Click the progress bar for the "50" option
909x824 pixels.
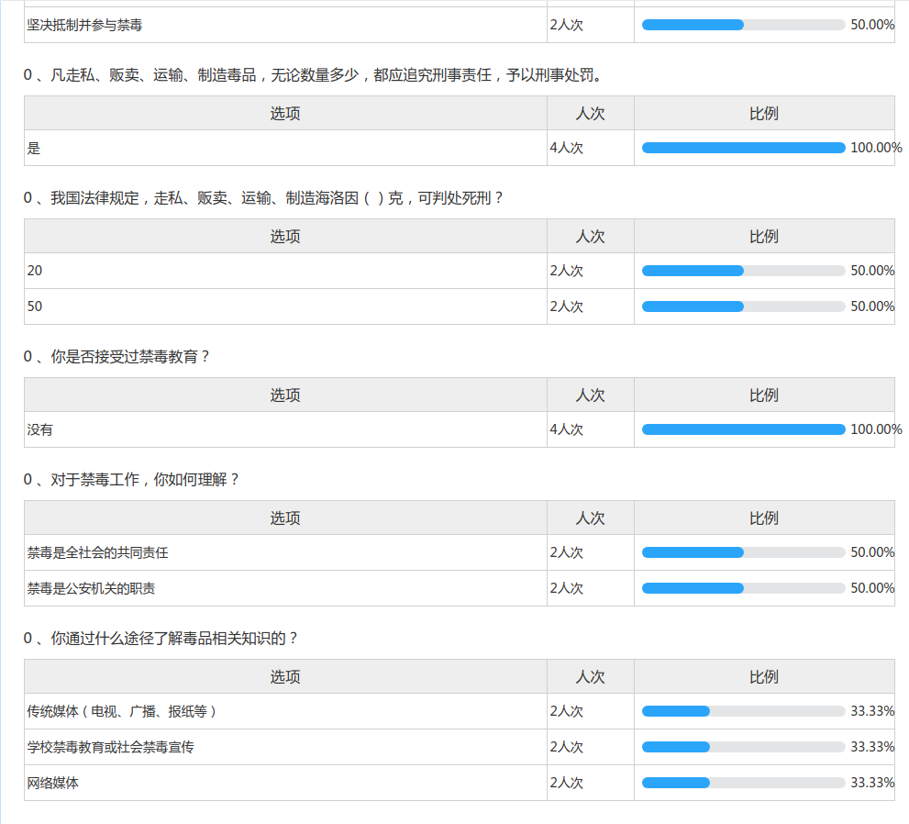pyautogui.click(x=743, y=306)
